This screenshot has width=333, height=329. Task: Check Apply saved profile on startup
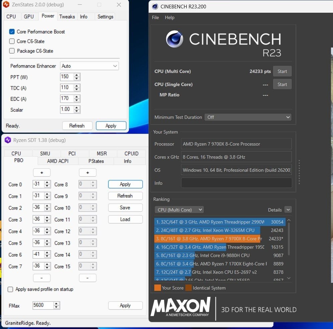(10, 289)
